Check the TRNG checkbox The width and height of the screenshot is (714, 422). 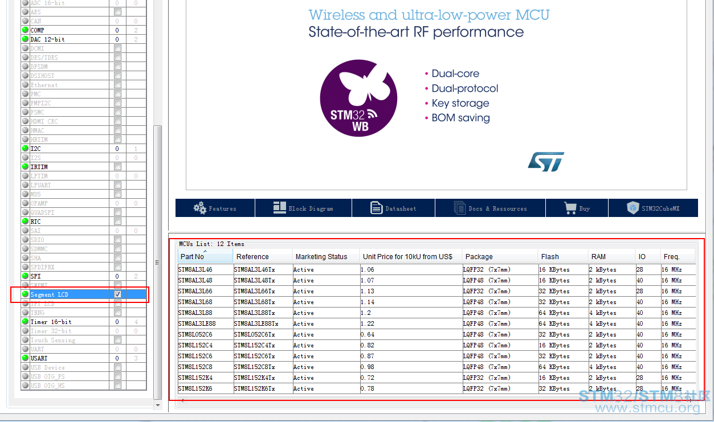coord(117,313)
